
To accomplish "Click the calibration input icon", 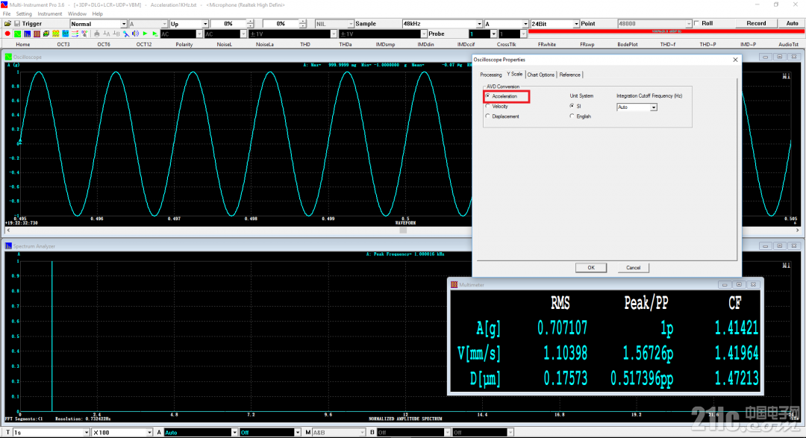I will tap(96, 34).
